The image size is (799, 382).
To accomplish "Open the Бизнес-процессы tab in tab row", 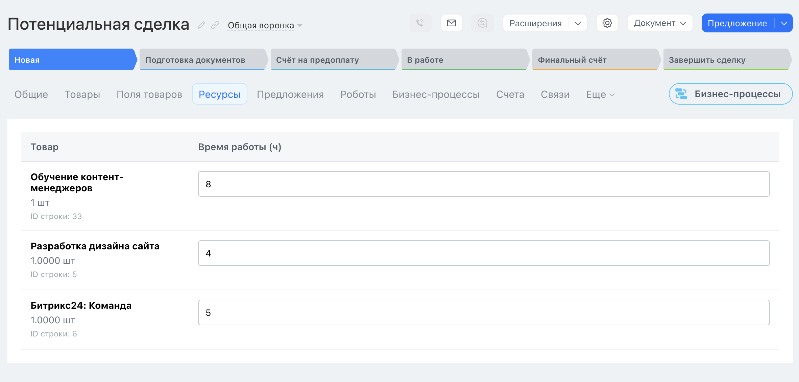I will click(436, 94).
